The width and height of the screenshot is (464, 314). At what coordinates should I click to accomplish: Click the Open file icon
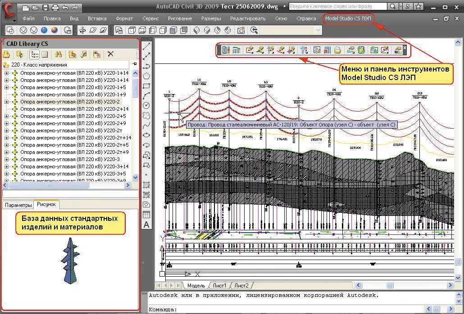tap(36, 7)
